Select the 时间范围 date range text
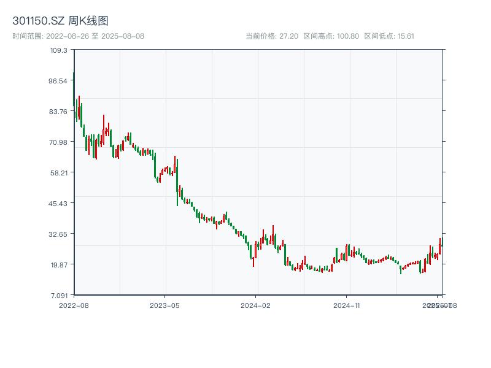 point(78,36)
